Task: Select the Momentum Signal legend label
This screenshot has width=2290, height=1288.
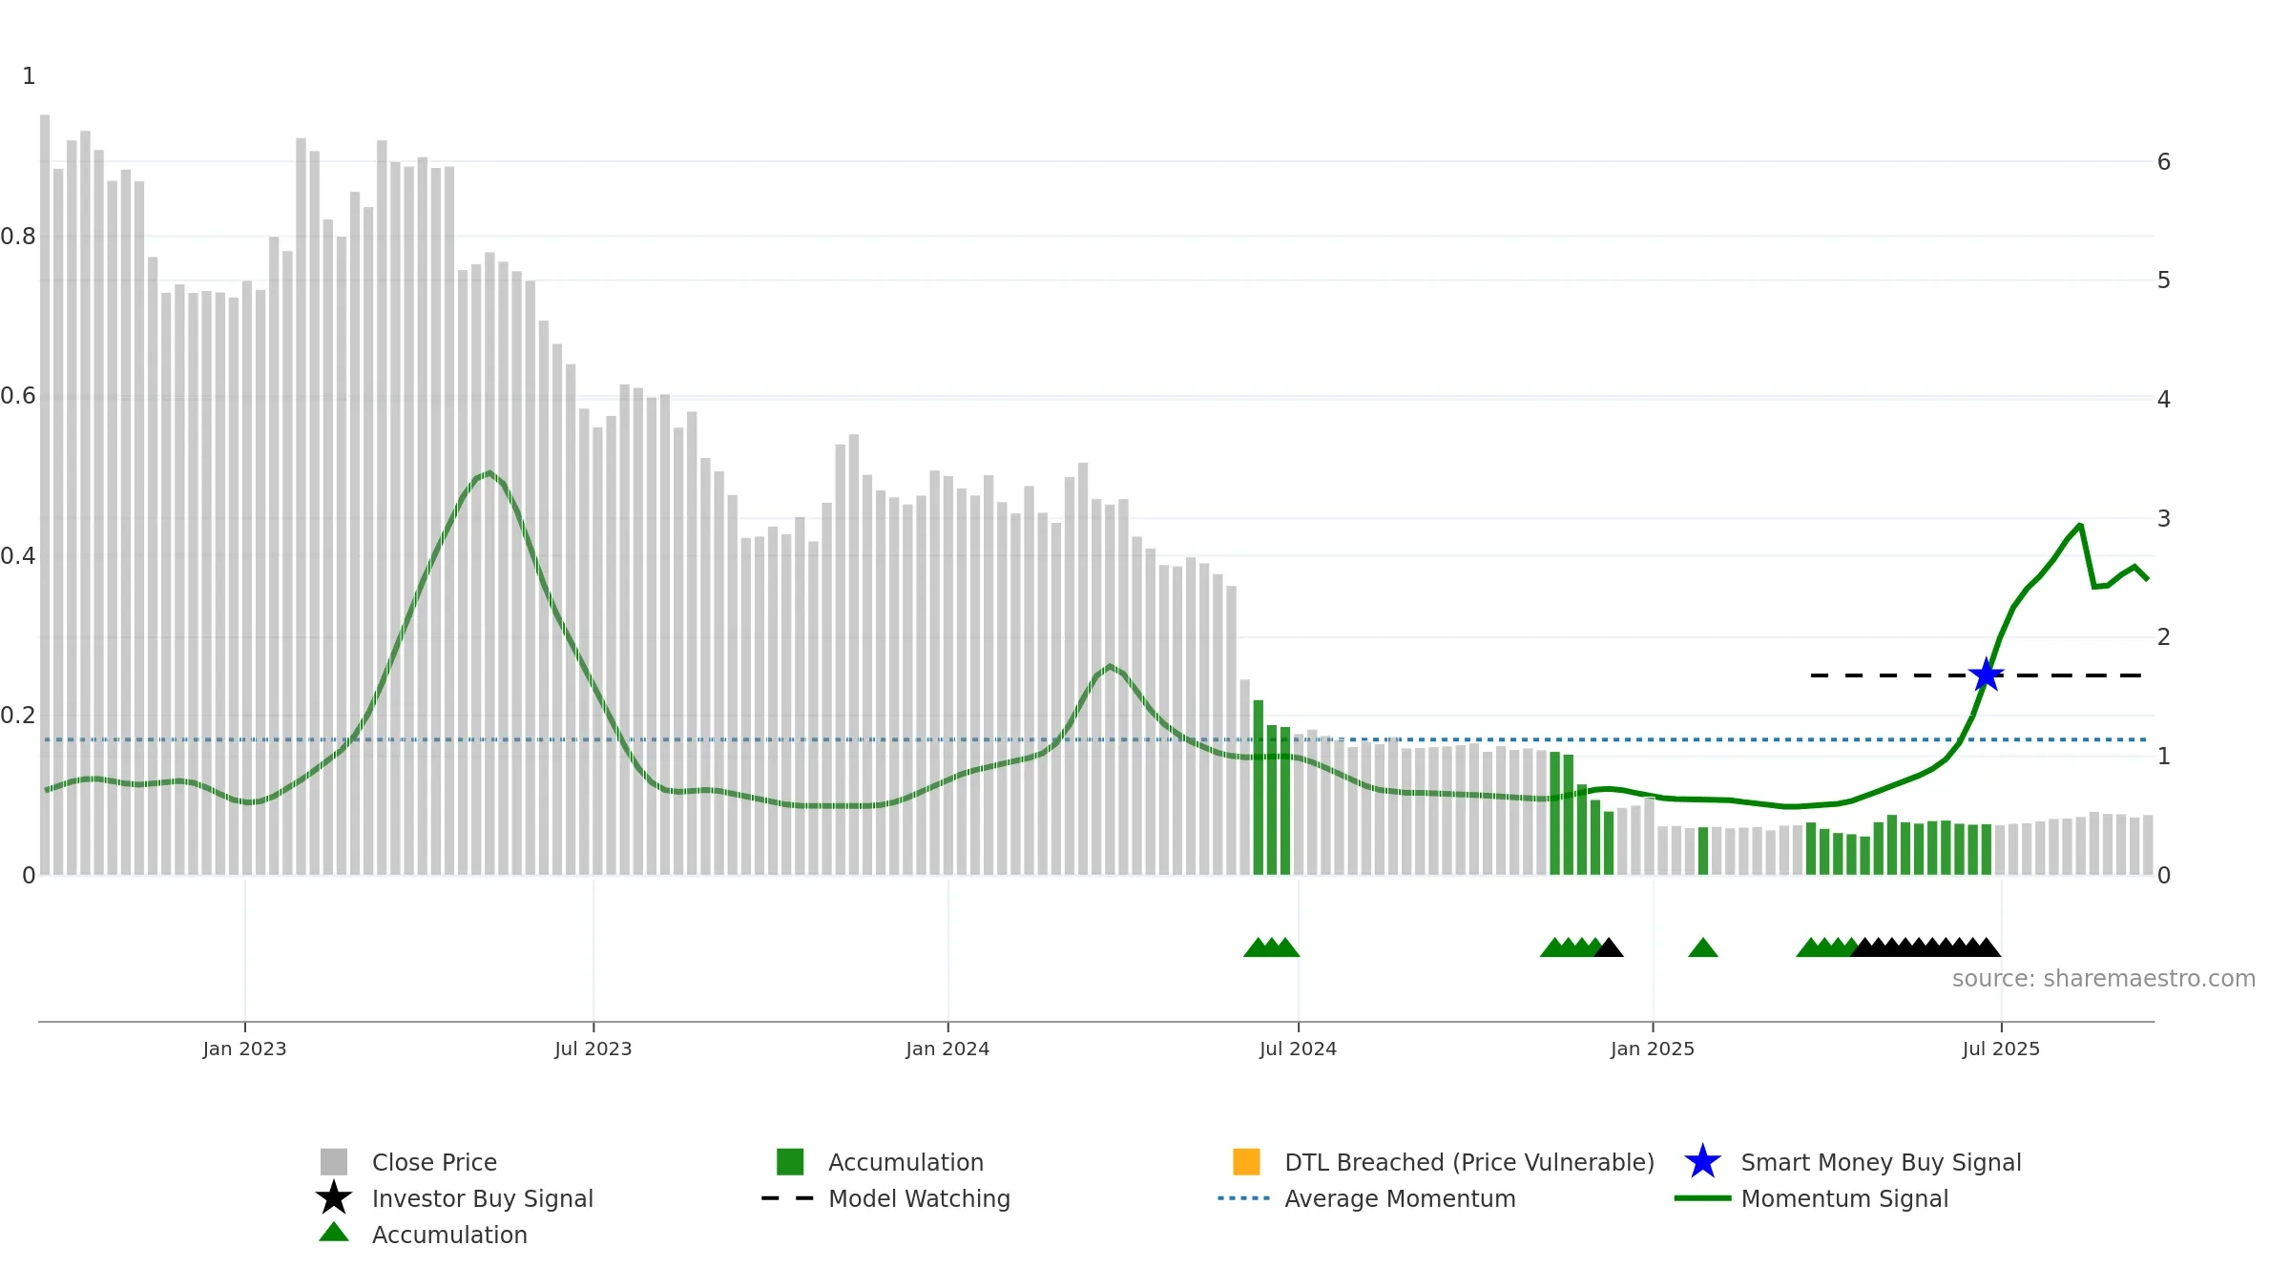Action: click(x=1844, y=1198)
